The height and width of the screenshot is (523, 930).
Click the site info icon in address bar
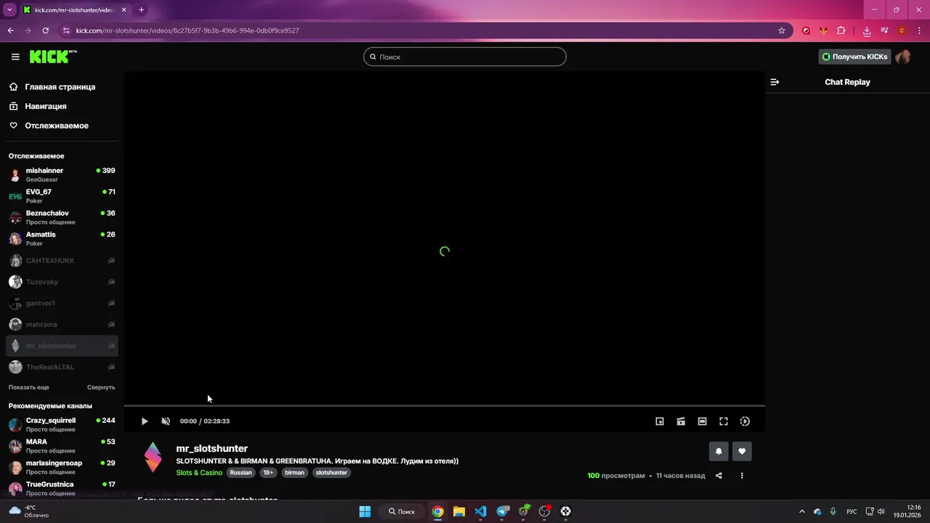[x=66, y=31]
